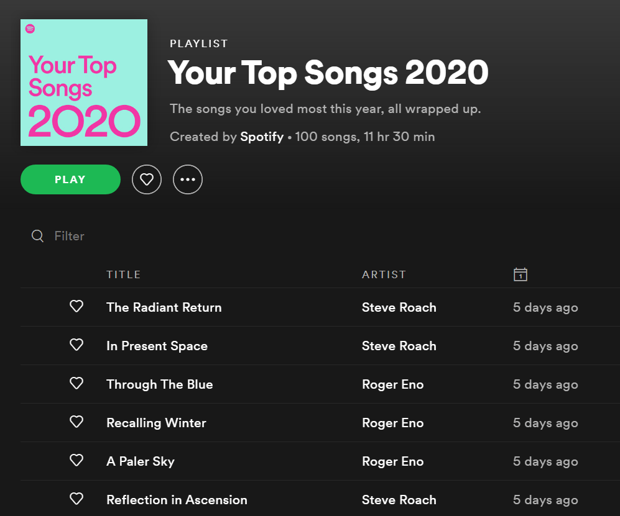Image resolution: width=620 pixels, height=516 pixels.
Task: Click heart icon beside A Paler Sky
Action: [76, 461]
